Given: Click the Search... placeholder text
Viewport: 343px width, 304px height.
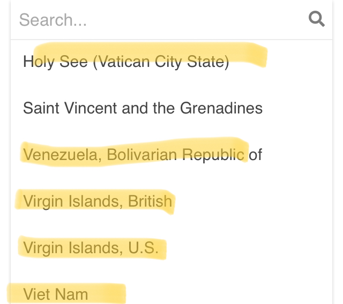Looking at the screenshot, I should point(53,20).
